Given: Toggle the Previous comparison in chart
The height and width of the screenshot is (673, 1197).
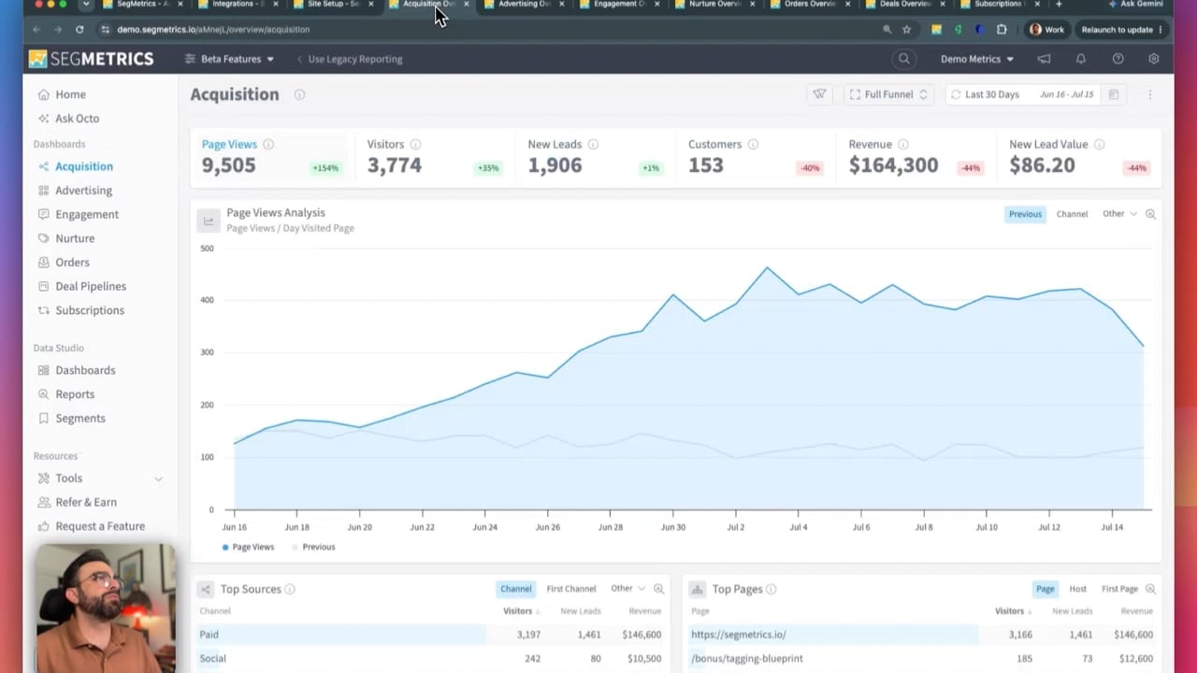Looking at the screenshot, I should click(x=1025, y=214).
